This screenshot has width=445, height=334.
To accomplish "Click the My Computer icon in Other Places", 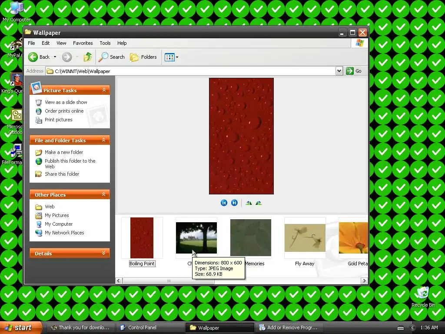I will [39, 224].
